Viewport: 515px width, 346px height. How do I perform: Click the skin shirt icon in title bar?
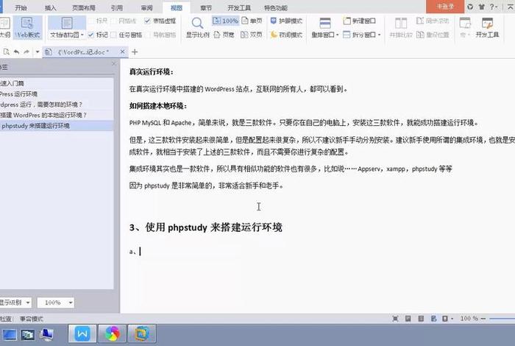point(481,7)
